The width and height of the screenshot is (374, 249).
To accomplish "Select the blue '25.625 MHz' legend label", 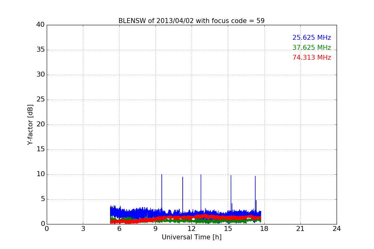I will pyautogui.click(x=312, y=38).
